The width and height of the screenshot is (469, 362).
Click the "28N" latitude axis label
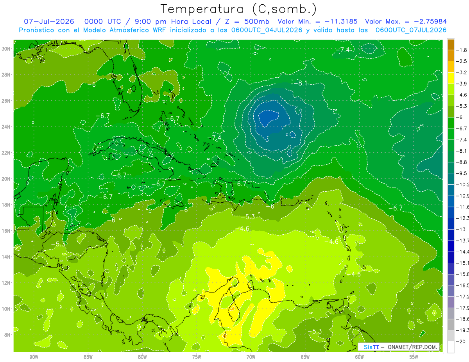click(x=6, y=75)
